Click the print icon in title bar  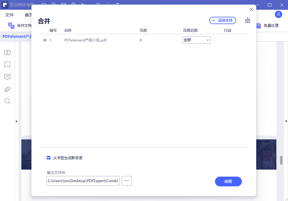click(x=73, y=5)
